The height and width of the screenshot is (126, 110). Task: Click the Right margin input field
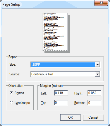click(x=94, y=93)
